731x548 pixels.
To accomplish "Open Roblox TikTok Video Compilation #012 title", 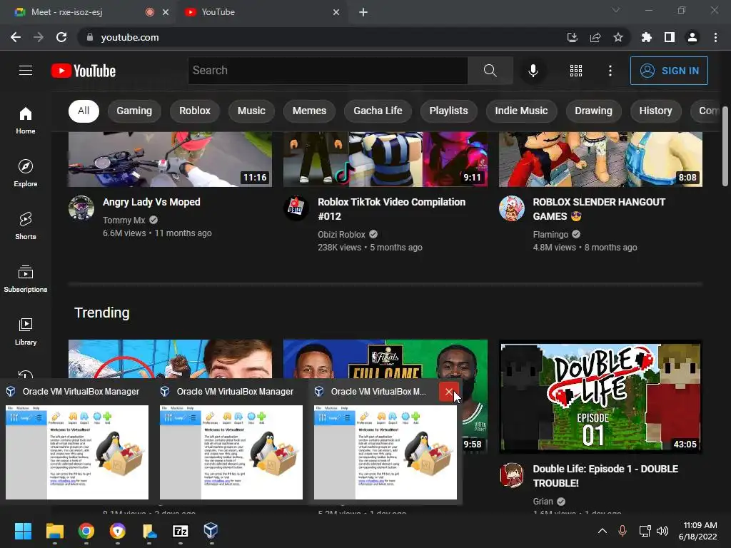I will point(392,209).
